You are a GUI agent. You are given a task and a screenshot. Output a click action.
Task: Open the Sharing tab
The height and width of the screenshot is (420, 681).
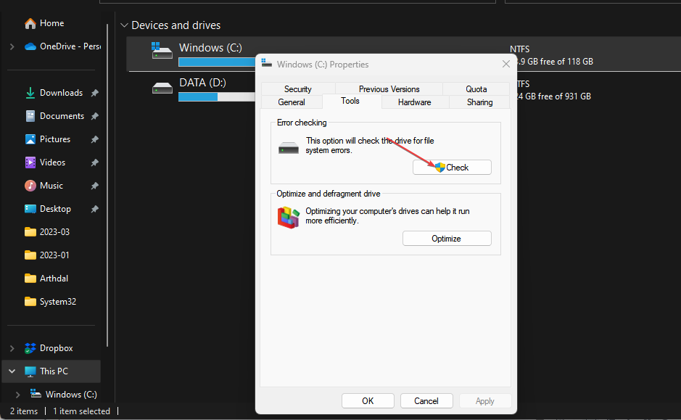pos(479,102)
